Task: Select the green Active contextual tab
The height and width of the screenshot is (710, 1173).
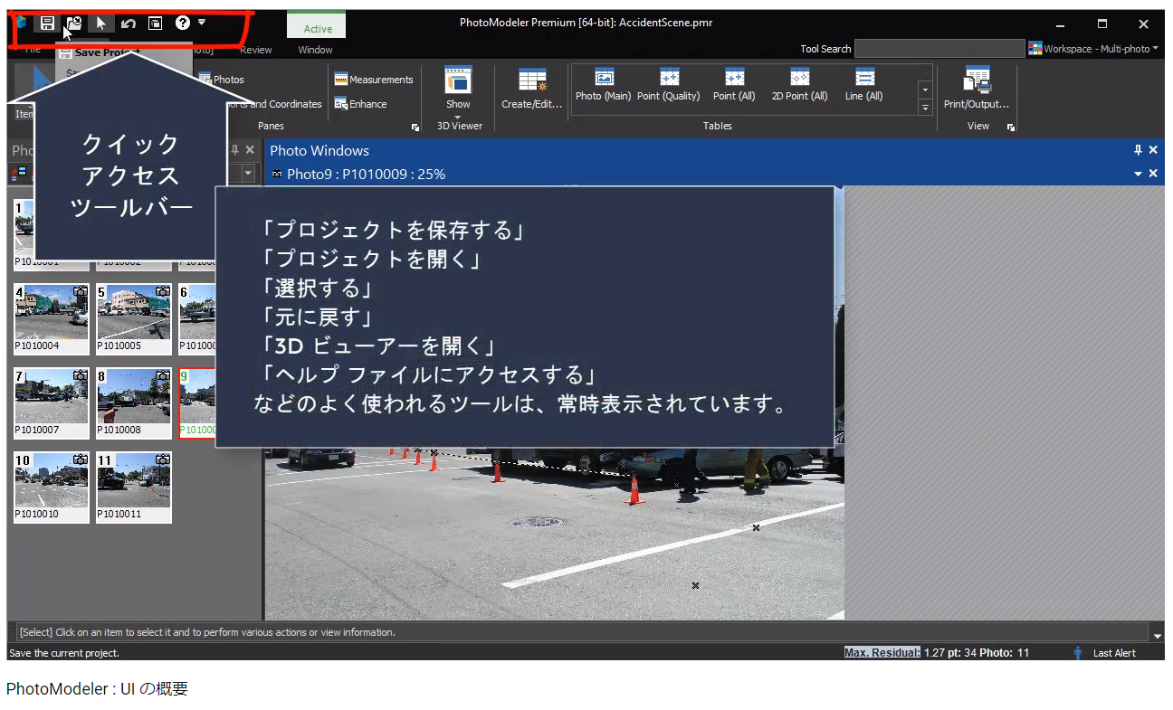Action: pos(318,29)
